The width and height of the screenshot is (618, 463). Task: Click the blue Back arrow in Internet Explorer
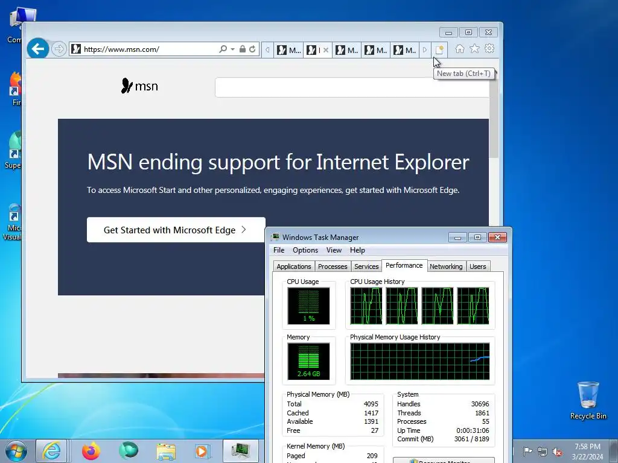tap(38, 49)
